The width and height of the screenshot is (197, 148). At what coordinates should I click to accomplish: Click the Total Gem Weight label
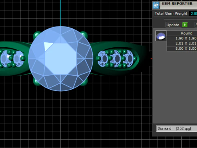click(171, 14)
